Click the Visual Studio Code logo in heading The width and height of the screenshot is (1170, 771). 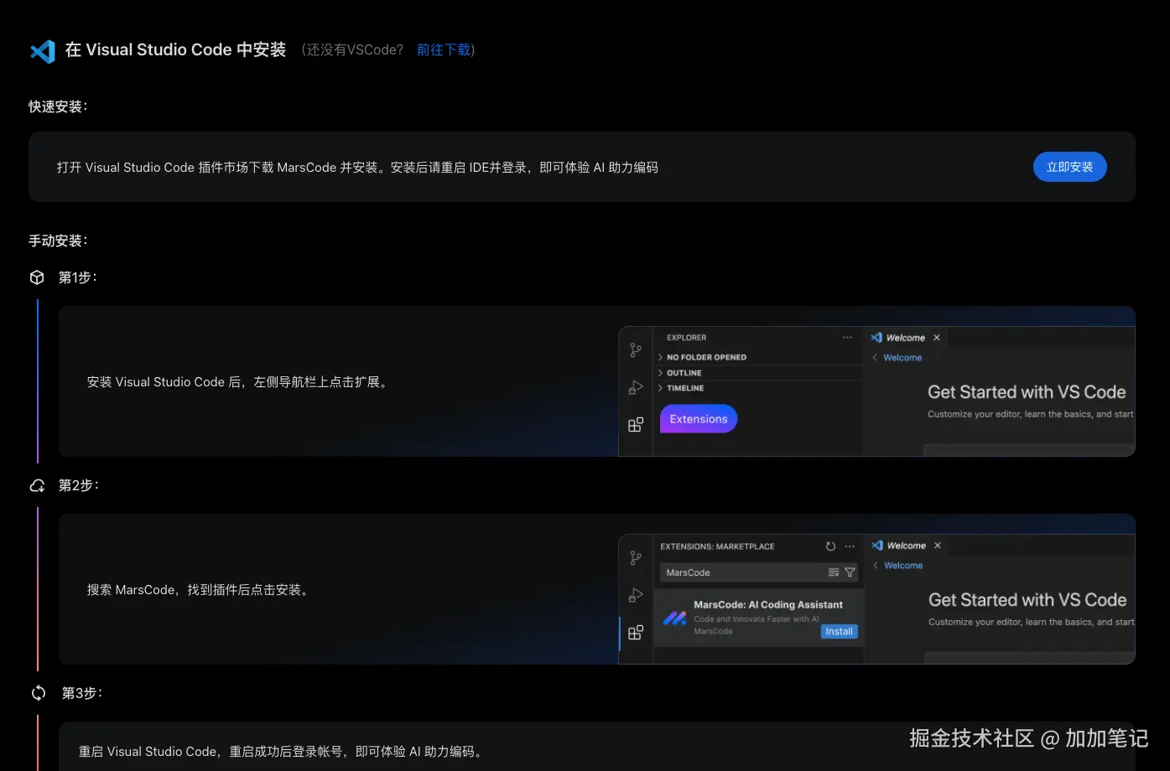[43, 51]
